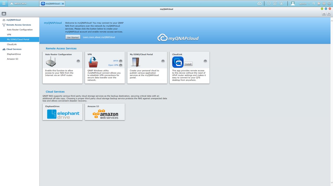
Task: Click the Open VPN link on VPN card
Action: coord(113,65)
